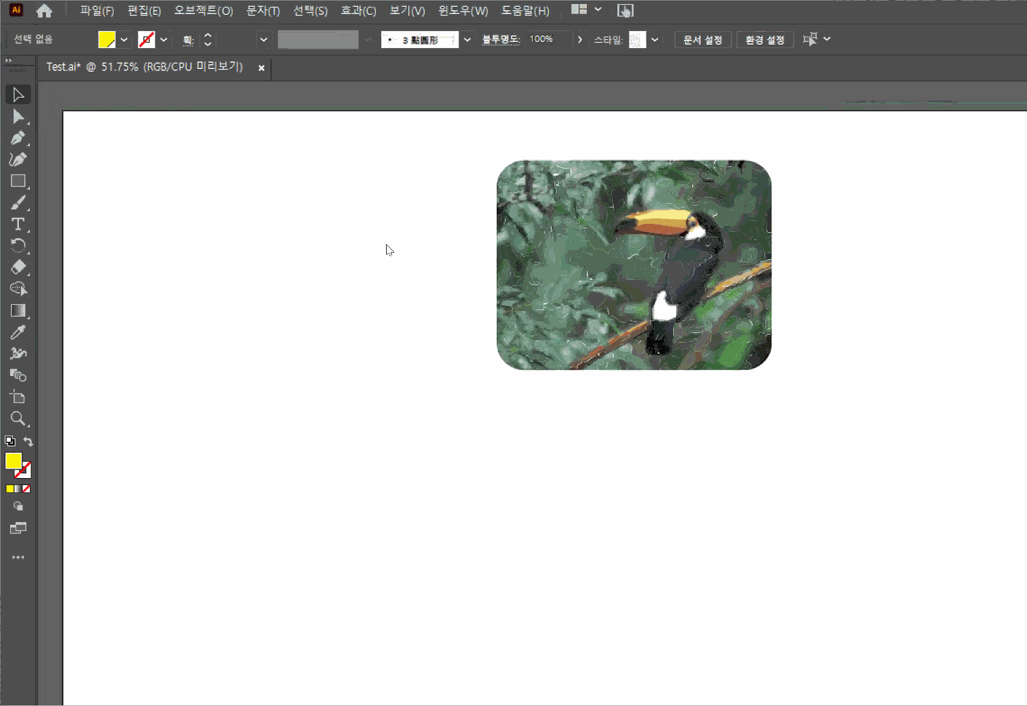The width and height of the screenshot is (1027, 706).
Task: Activate the Eraser tool
Action: coord(18,267)
